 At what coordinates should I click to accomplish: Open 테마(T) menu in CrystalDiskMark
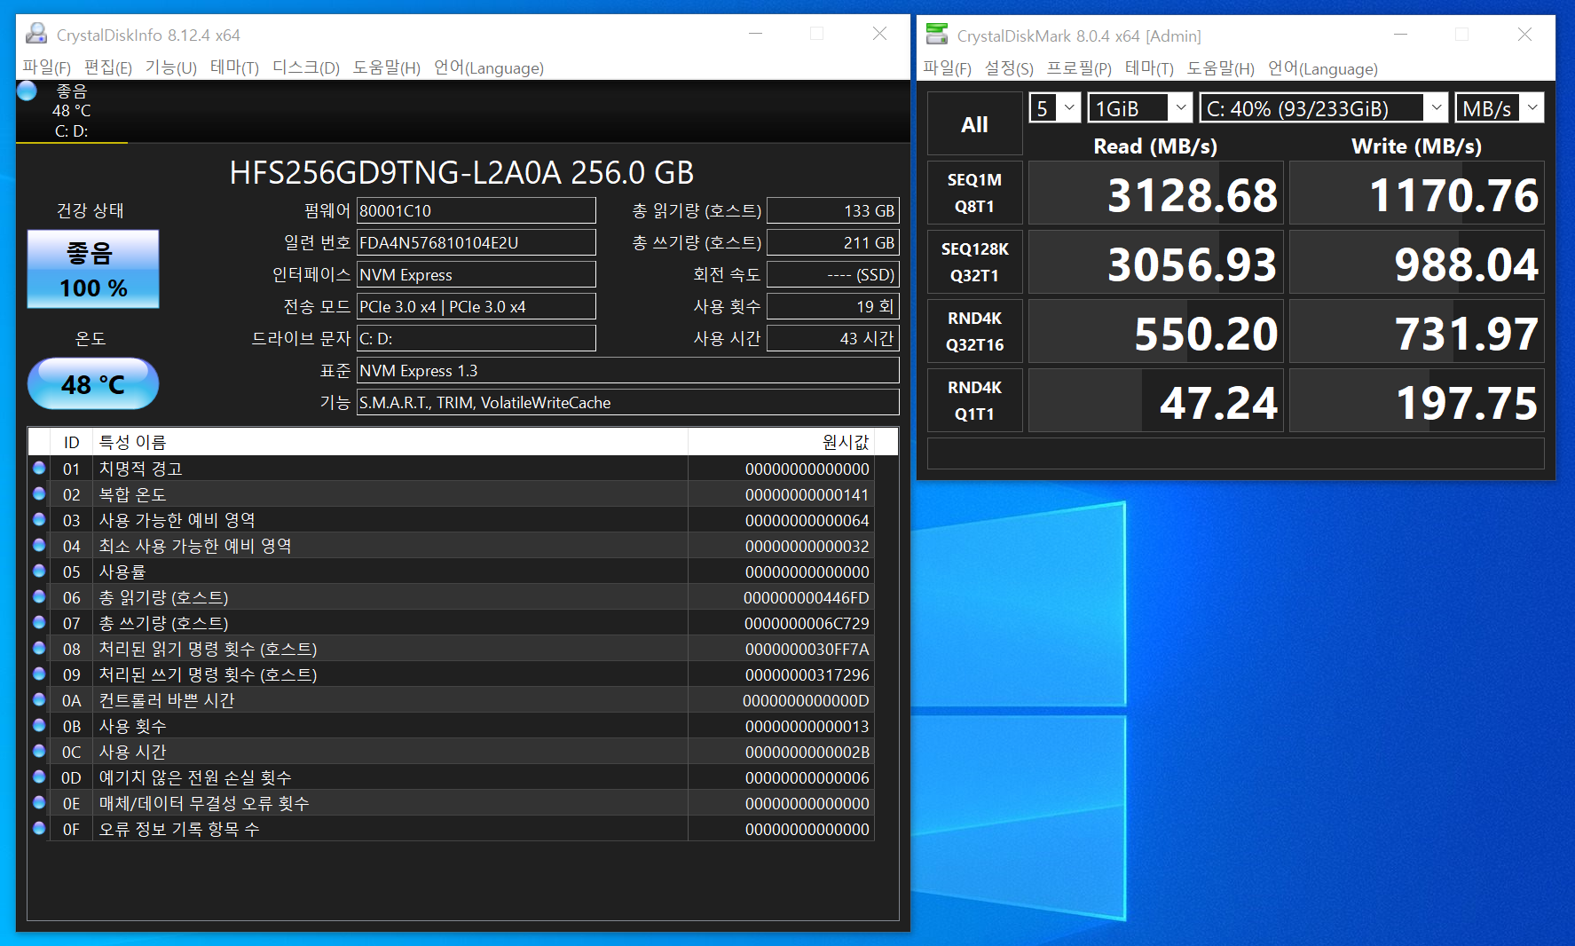tap(1149, 68)
